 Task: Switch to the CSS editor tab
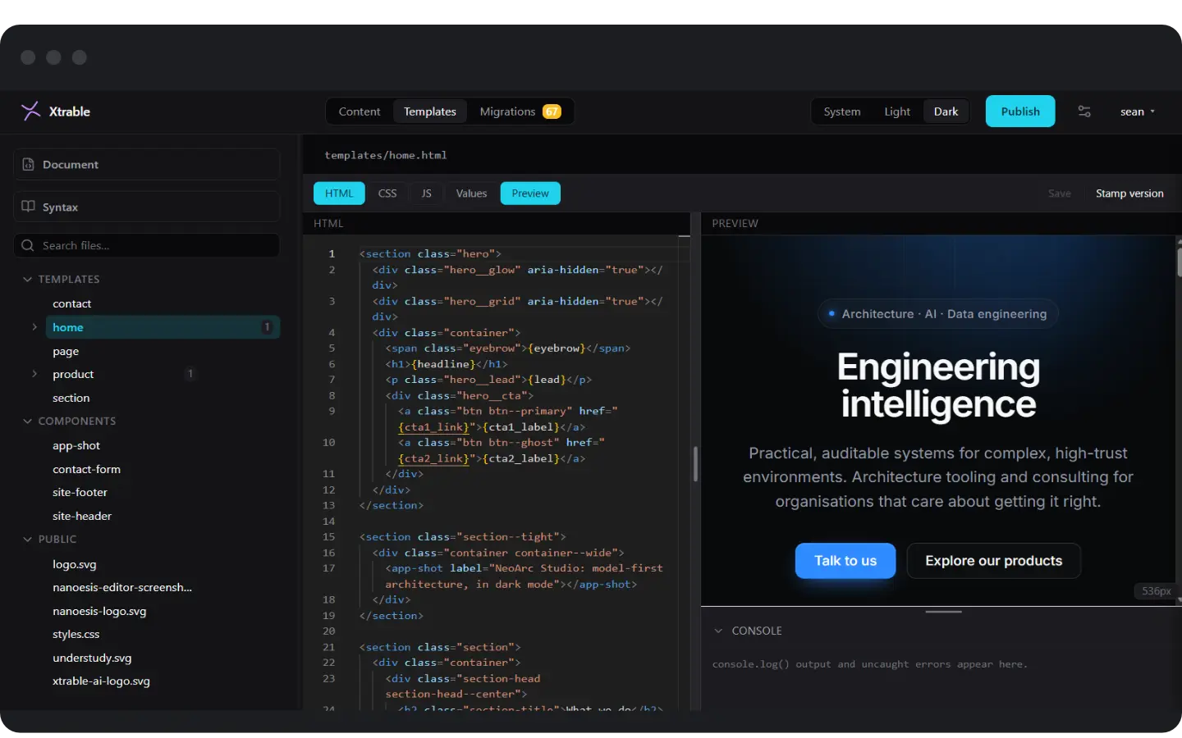(387, 194)
